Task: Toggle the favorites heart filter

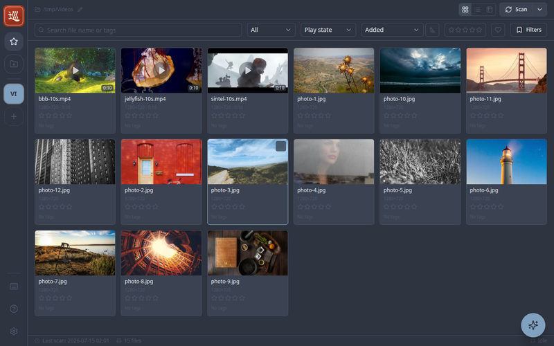Action: tap(498, 30)
